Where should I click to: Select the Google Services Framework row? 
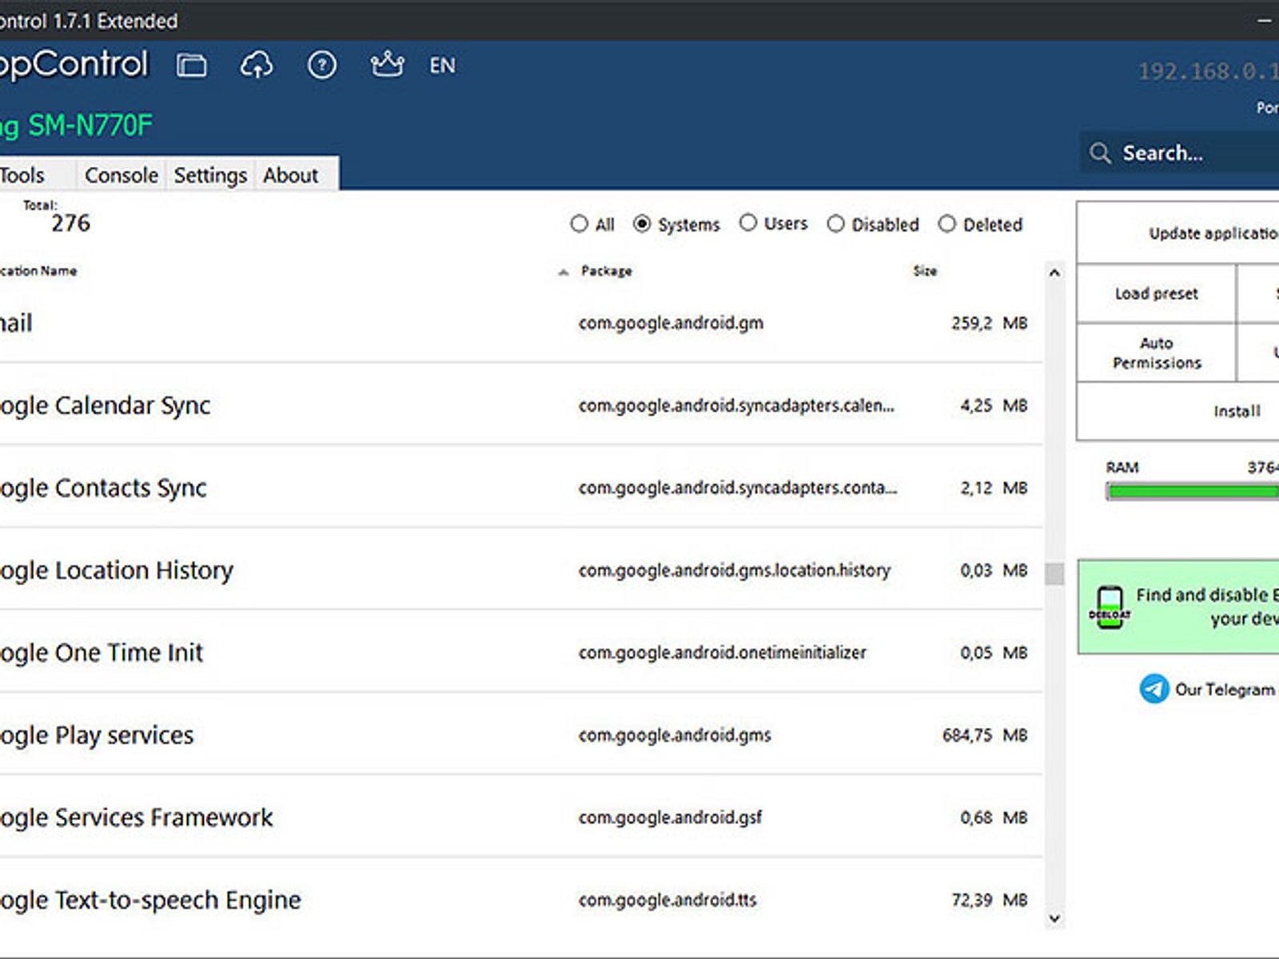point(521,817)
